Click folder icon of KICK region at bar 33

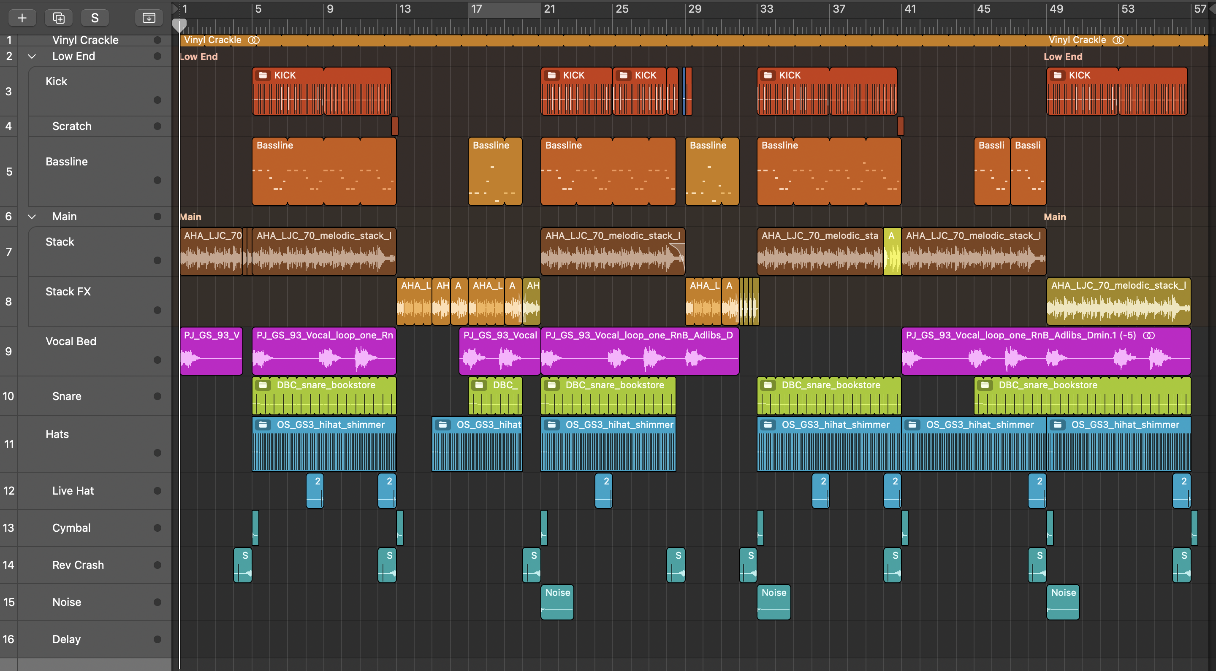[768, 76]
